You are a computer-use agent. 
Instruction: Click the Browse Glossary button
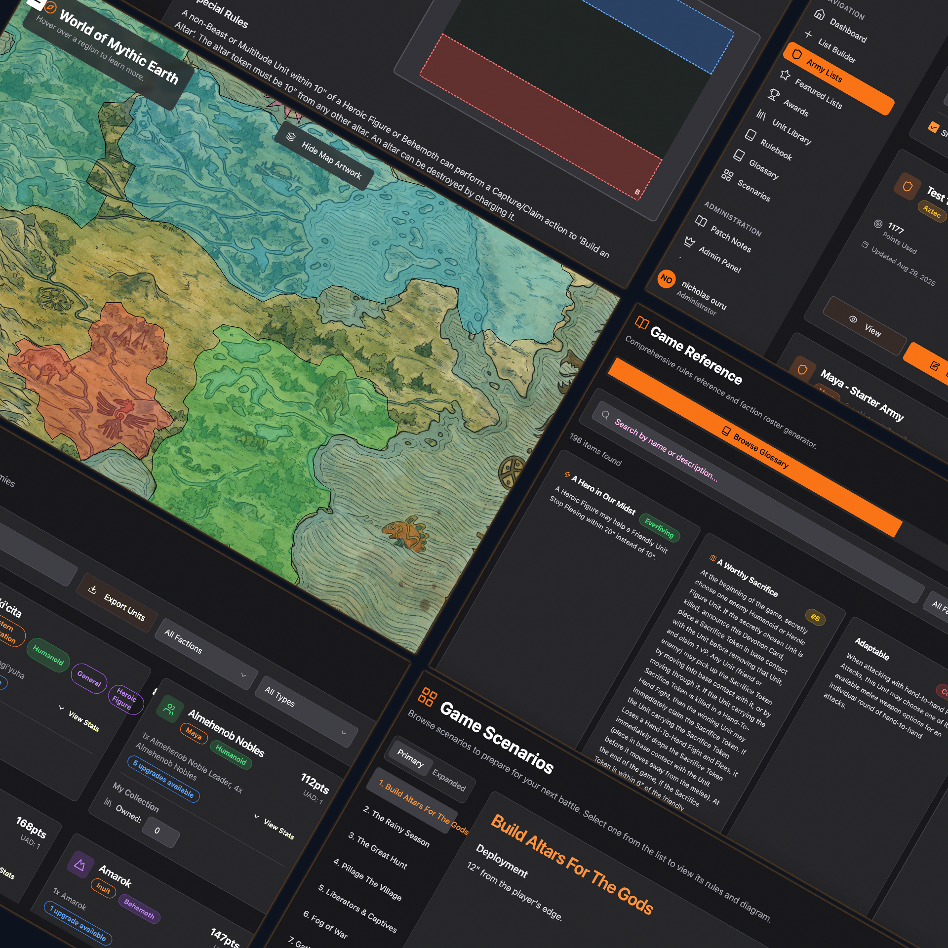click(755, 447)
